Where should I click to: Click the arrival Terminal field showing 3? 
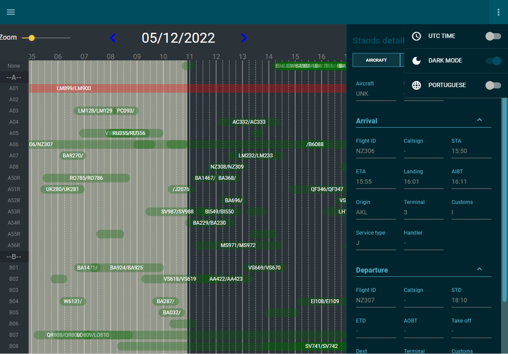click(x=424, y=212)
